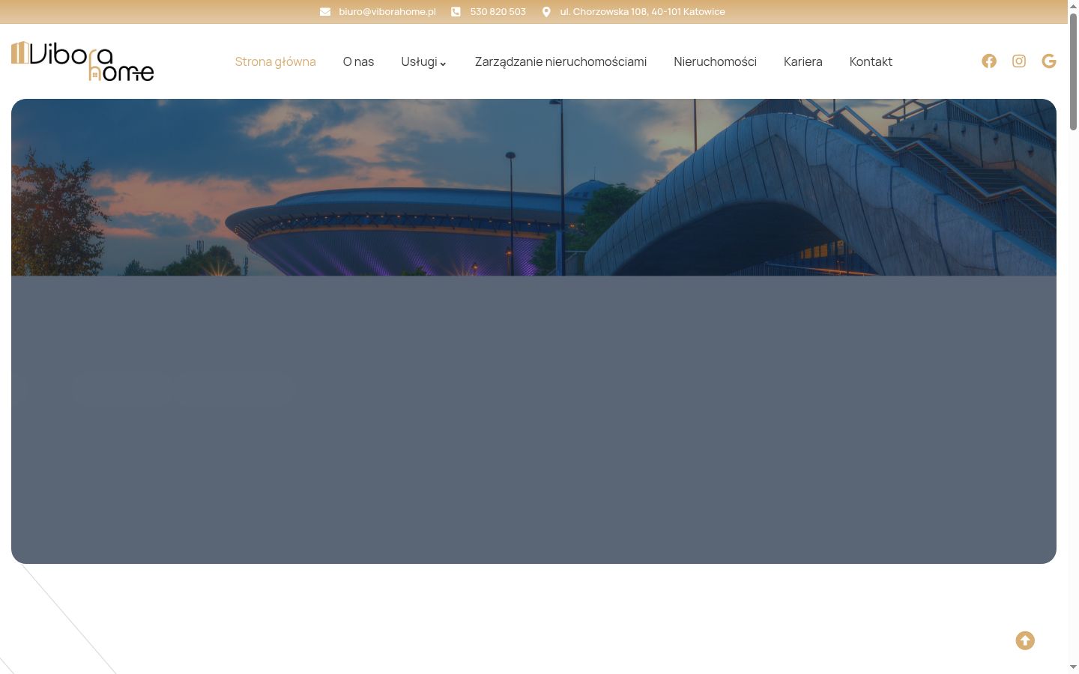Click the browser scrollbar thumb
Viewport: 1079px width, 674px height.
pos(1073,71)
